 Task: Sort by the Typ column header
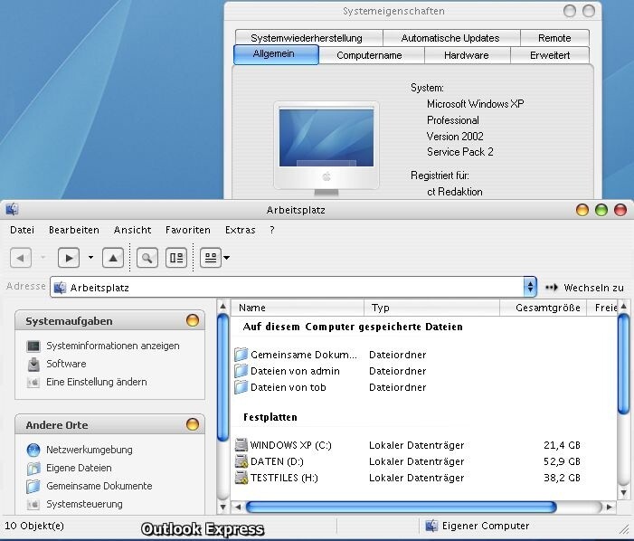(432, 308)
